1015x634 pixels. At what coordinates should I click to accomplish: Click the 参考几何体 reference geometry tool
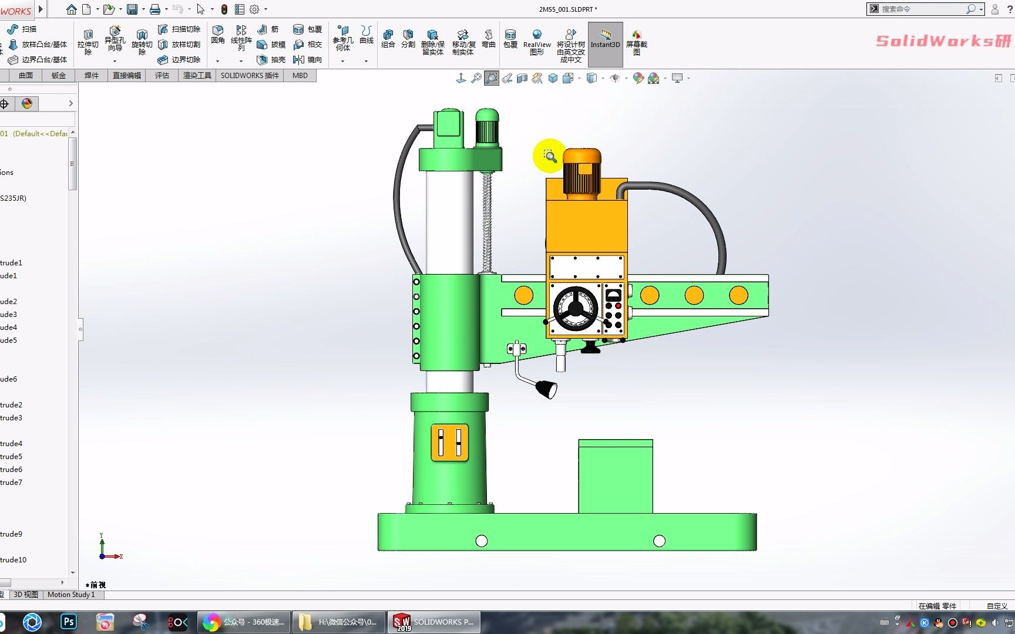click(x=343, y=38)
